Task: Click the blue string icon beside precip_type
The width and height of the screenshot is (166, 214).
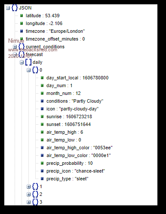Action: pos(42,179)
